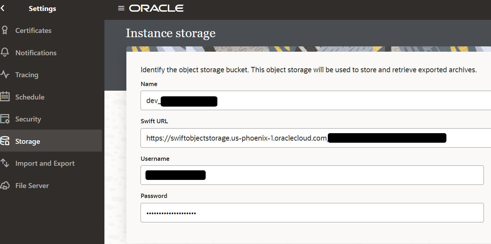Focus the Password input field
This screenshot has height=244, width=491.
tap(312, 213)
